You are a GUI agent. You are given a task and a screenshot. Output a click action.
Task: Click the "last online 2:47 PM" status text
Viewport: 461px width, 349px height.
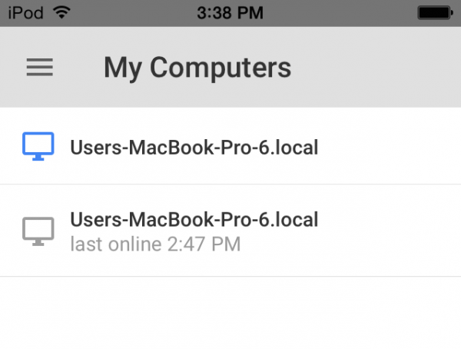[x=155, y=244]
